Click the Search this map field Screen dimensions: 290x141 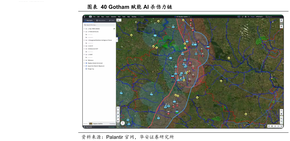(100, 25)
